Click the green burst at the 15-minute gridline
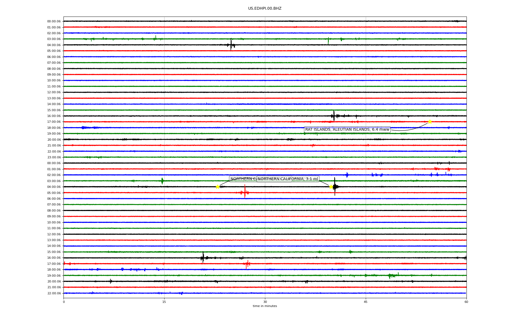 [x=162, y=181]
